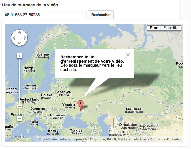191x149 pixels.
Task: Pan the map right with the arrow
Action: tap(25, 38)
